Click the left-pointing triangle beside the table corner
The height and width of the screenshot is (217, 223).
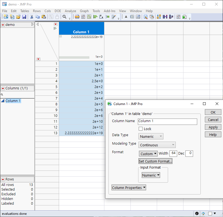pyautogui.click(x=38, y=24)
